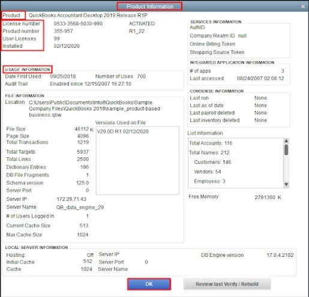Click File Size value 46112
Image resolution: width=309 pixels, height=297 pixels.
[82, 129]
